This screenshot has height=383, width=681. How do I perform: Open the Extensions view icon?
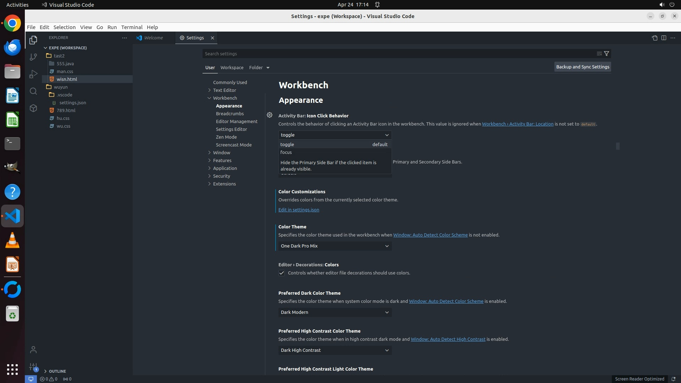tap(33, 108)
